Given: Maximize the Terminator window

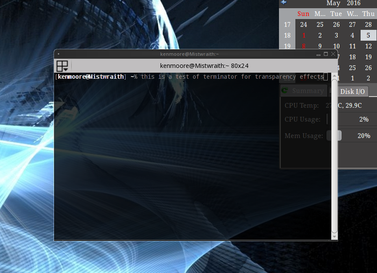Looking at the screenshot, I should [x=326, y=54].
